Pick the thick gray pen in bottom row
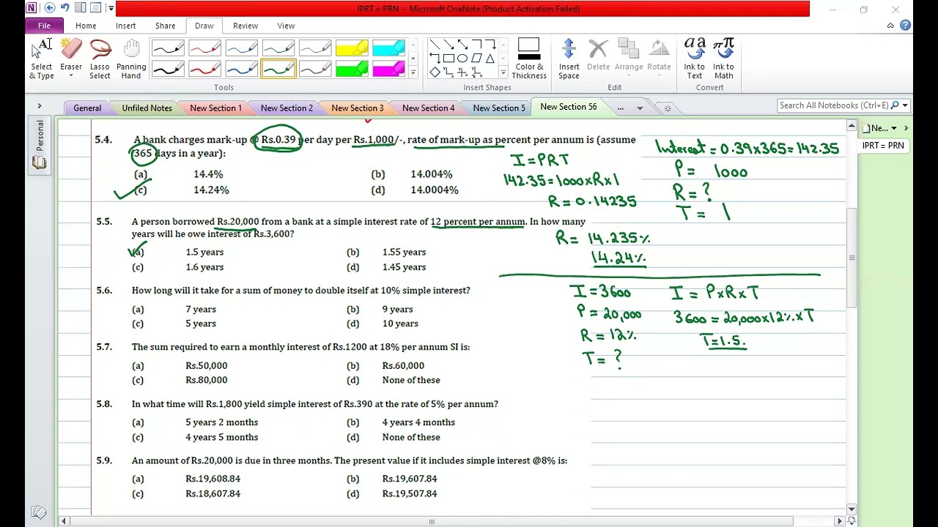Viewport: 938px width, 527px height. tap(314, 69)
